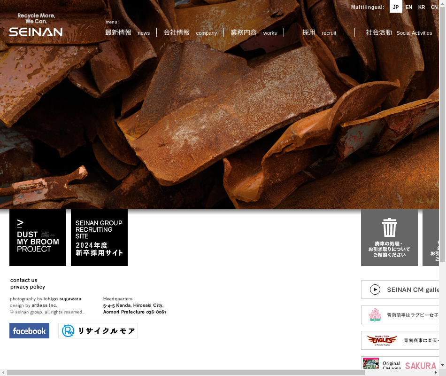Click the horizontal scrollbar right arrow
Image resolution: width=446 pixels, height=376 pixels.
[x=436, y=372]
